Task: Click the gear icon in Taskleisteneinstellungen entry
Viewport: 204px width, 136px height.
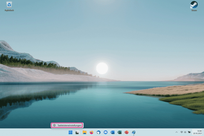Action: [54, 125]
